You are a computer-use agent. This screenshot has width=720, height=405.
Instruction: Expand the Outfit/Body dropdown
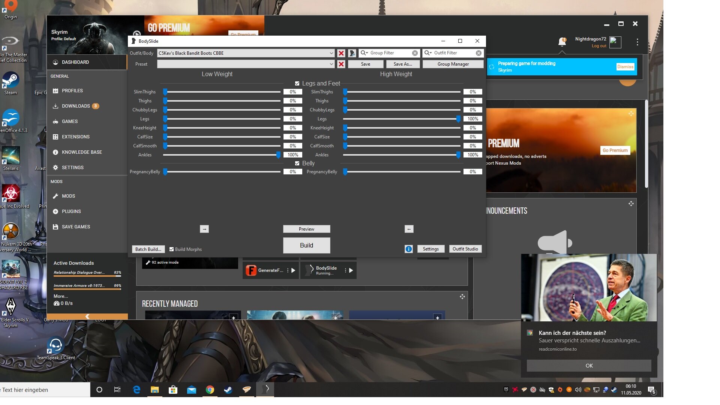pyautogui.click(x=331, y=53)
